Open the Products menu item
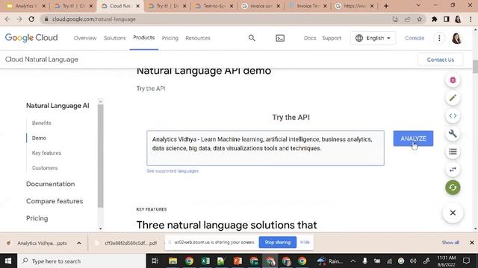 144,38
